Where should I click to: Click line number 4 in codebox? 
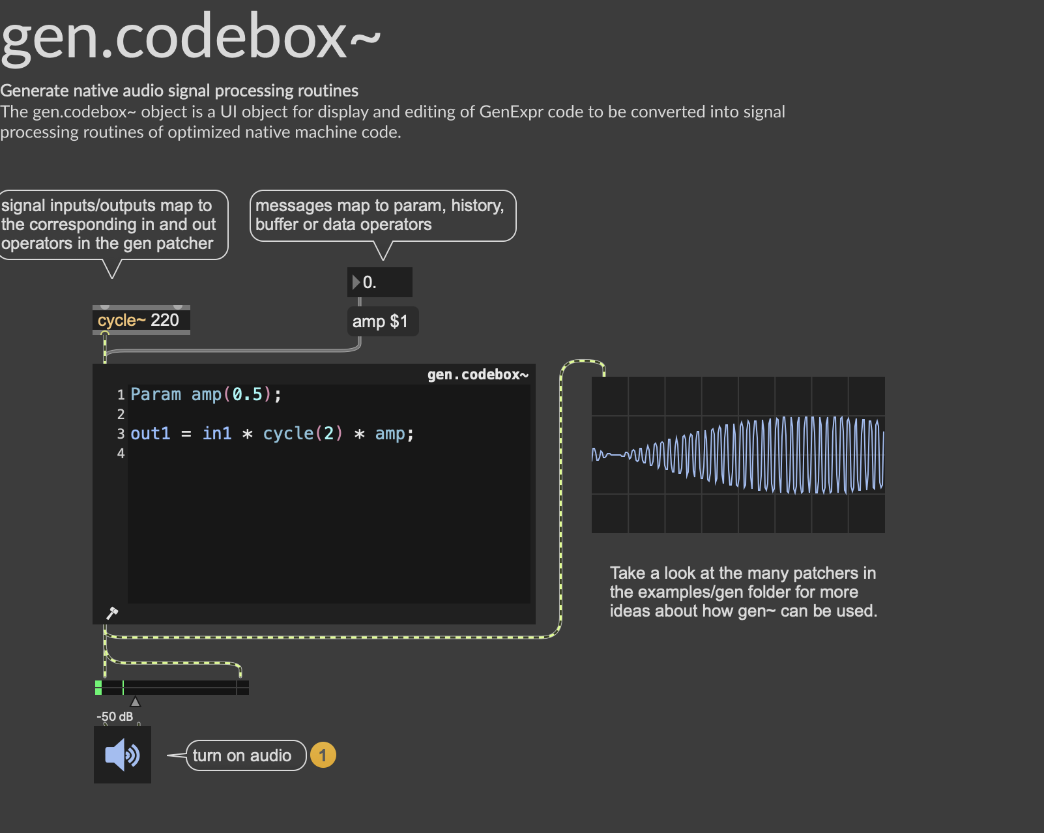pos(121,453)
